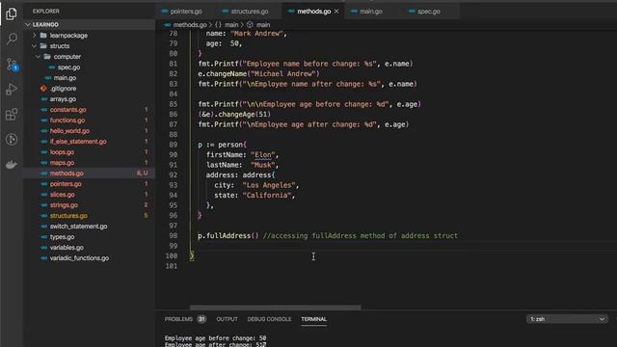Open variadic_functions.go file
617x347 pixels.
[x=79, y=258]
